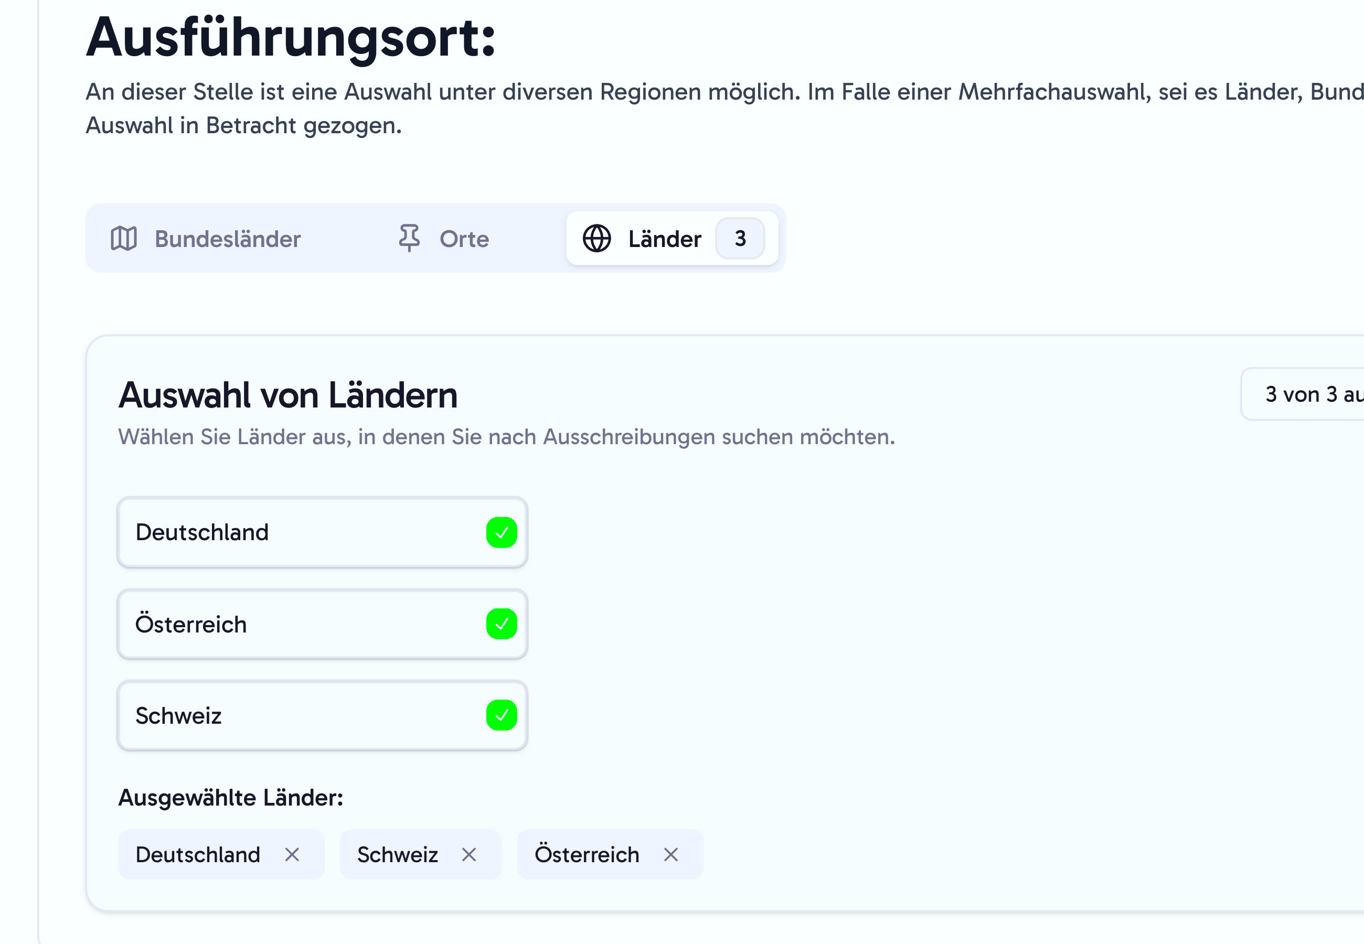This screenshot has width=1364, height=944.
Task: Switch to the Orte tab
Action: click(x=443, y=239)
